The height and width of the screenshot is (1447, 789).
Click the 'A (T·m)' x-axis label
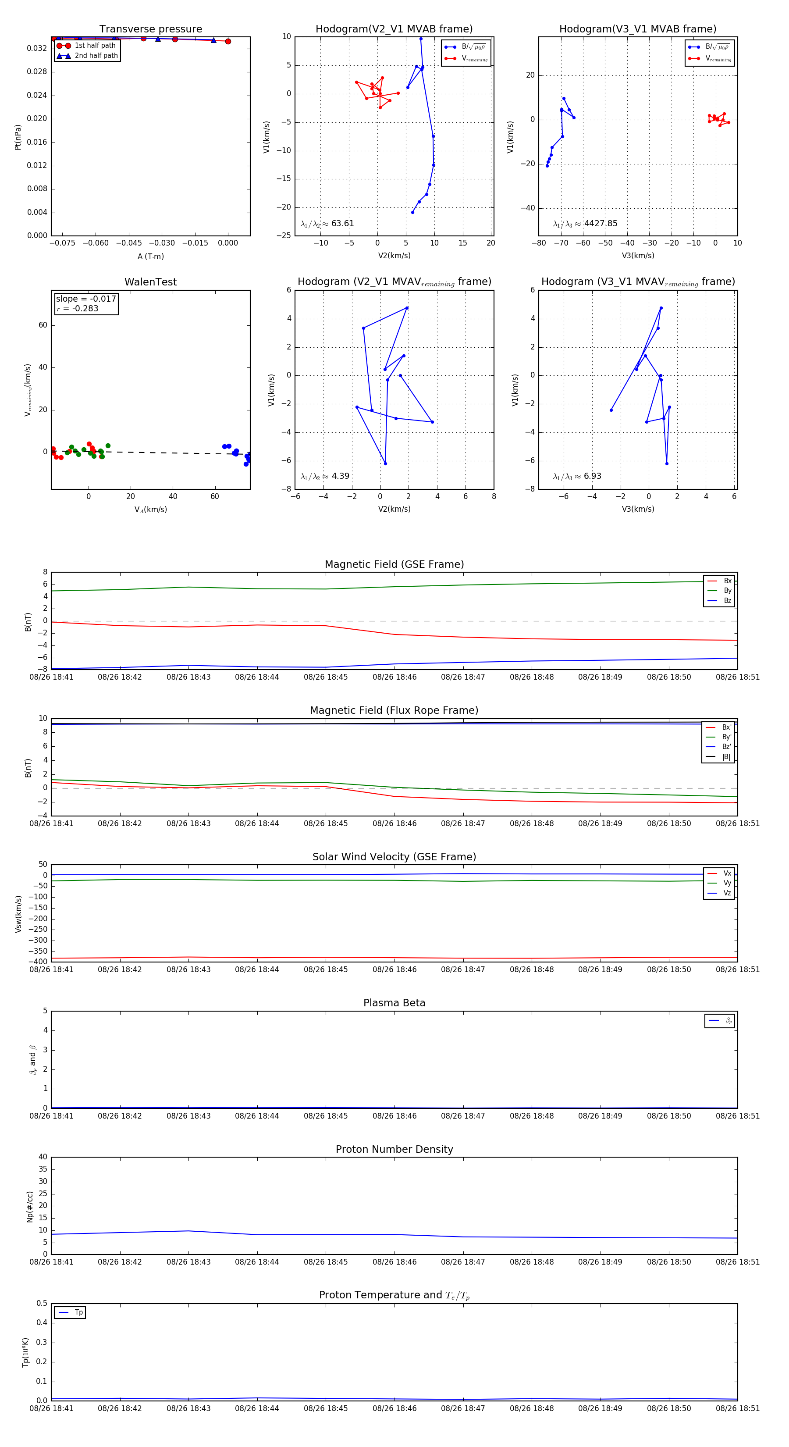pyautogui.click(x=150, y=256)
